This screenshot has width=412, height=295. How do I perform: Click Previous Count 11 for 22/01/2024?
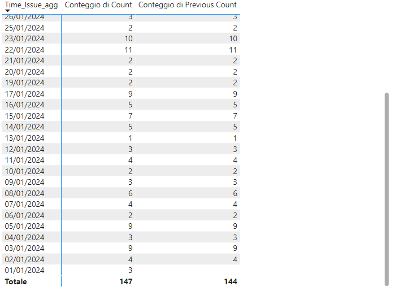tap(233, 50)
